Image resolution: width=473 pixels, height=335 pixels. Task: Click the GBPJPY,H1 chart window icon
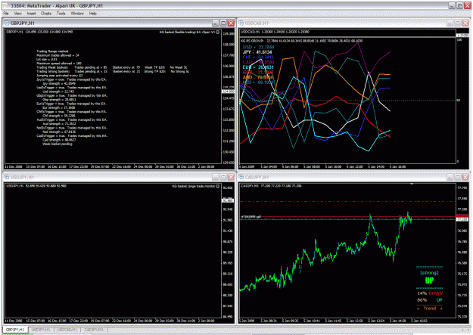coord(7,23)
